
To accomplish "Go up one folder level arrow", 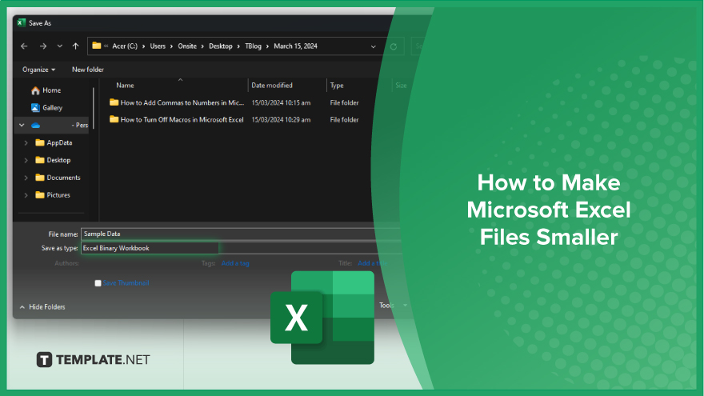I will [x=75, y=46].
